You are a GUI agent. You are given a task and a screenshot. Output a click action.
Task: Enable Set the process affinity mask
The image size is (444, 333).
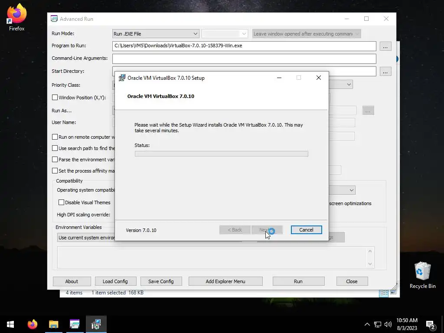[x=55, y=171]
